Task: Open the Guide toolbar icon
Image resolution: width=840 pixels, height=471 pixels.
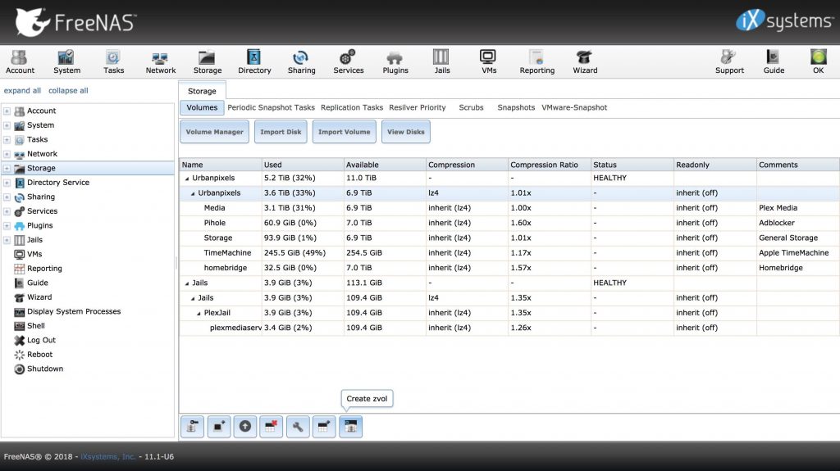Action: (x=774, y=61)
